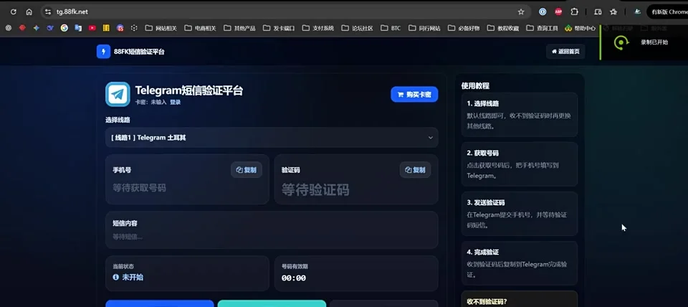Open the round 65 badge bookmark icon
The width and height of the screenshot is (688, 307).
click(120, 28)
